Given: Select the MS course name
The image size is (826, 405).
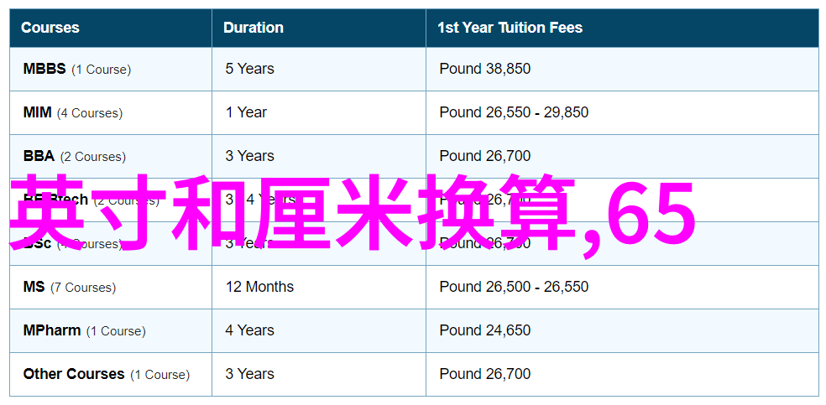Looking at the screenshot, I should point(34,287).
